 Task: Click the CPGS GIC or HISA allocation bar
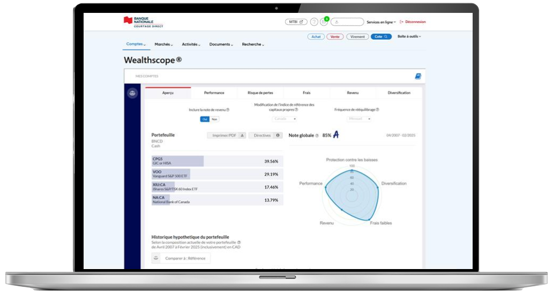click(x=217, y=161)
